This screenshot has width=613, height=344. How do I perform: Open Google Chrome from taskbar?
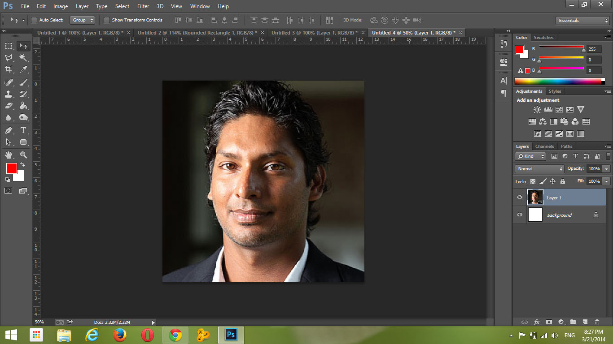tap(175, 335)
